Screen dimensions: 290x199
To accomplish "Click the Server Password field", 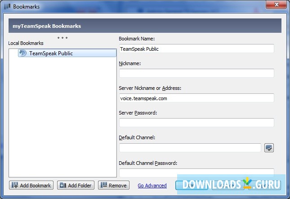I will click(x=196, y=123).
